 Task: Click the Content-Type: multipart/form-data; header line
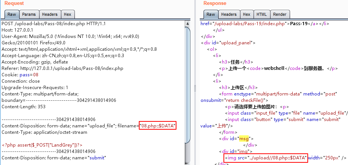point(40,94)
